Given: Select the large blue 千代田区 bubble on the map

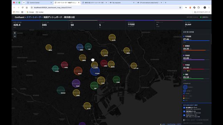Looking at the screenshot, I should 95,71.
